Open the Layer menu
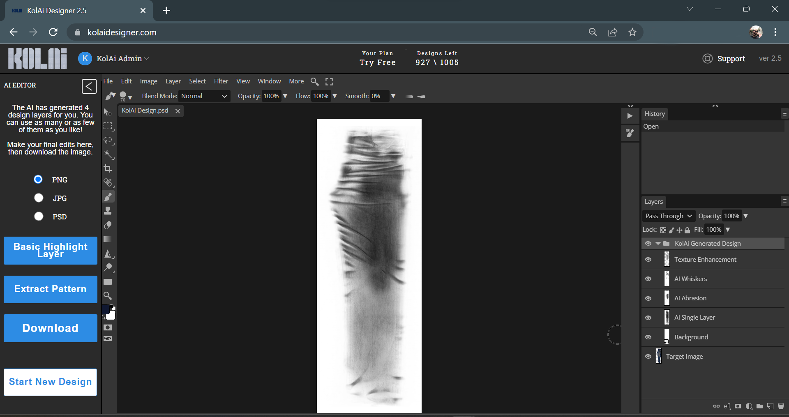The height and width of the screenshot is (417, 789). click(x=173, y=81)
